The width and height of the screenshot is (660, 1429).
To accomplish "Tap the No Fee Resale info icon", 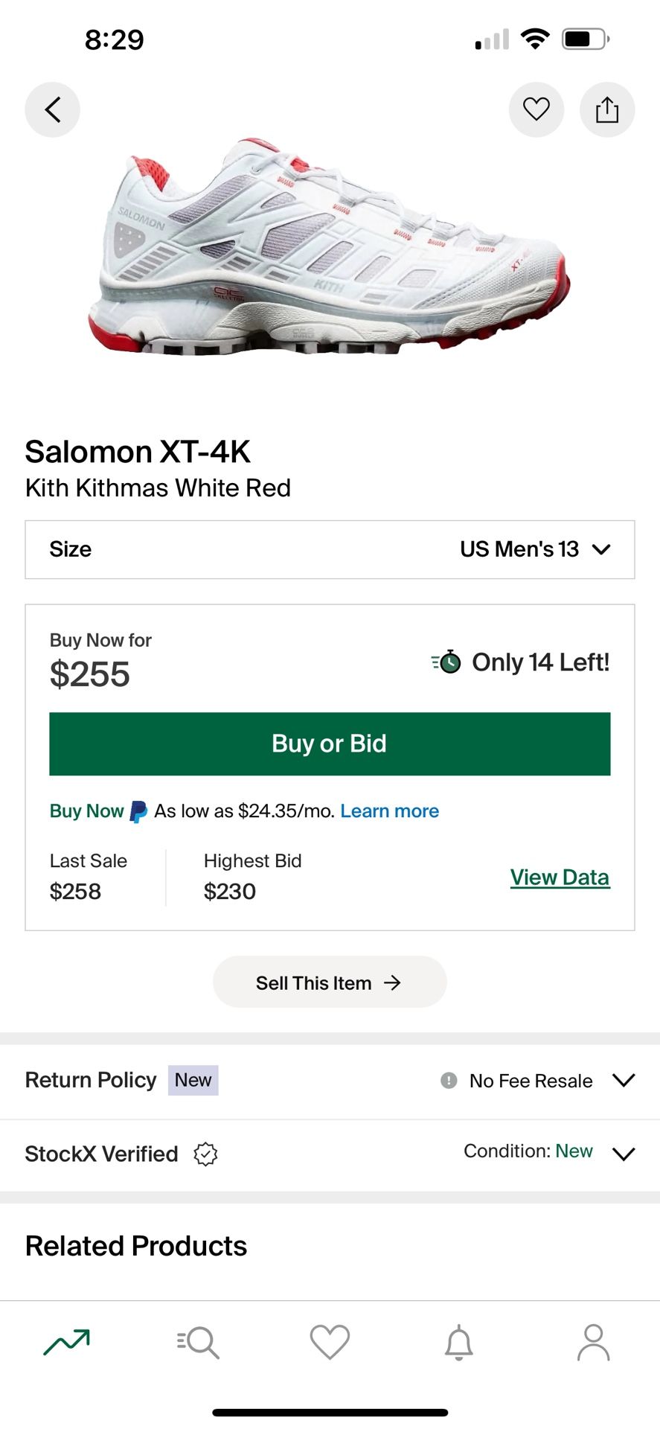I will click(447, 1080).
